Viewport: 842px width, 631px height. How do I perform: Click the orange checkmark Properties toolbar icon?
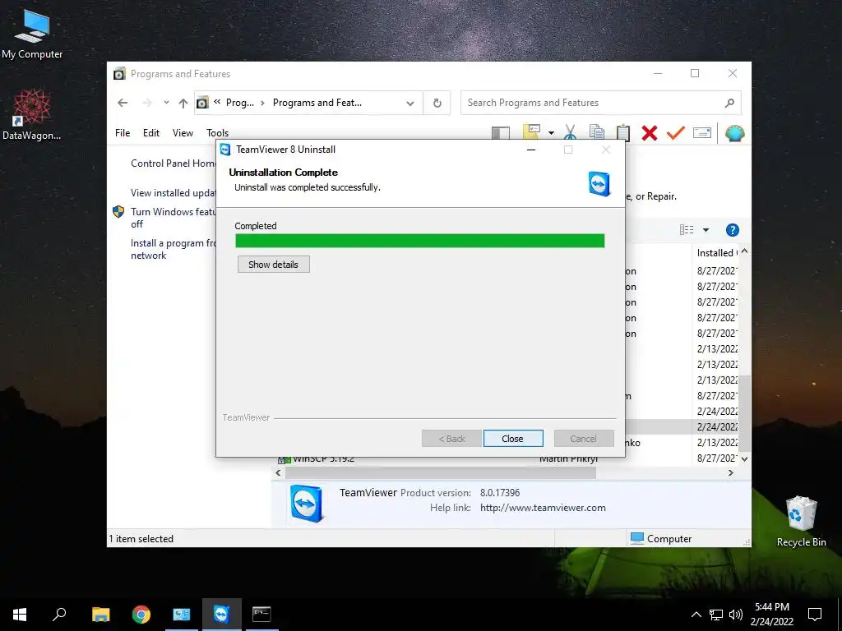click(x=676, y=132)
